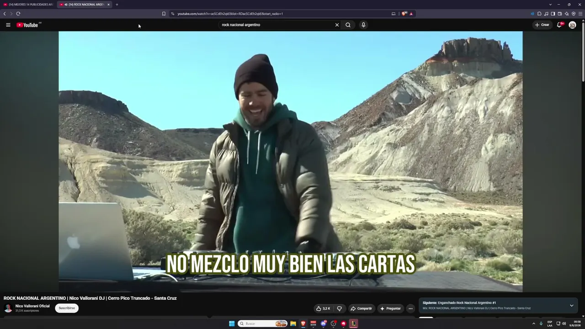Show hidden system tray icons
Viewport: 585px width, 329px height.
pyautogui.click(x=533, y=324)
